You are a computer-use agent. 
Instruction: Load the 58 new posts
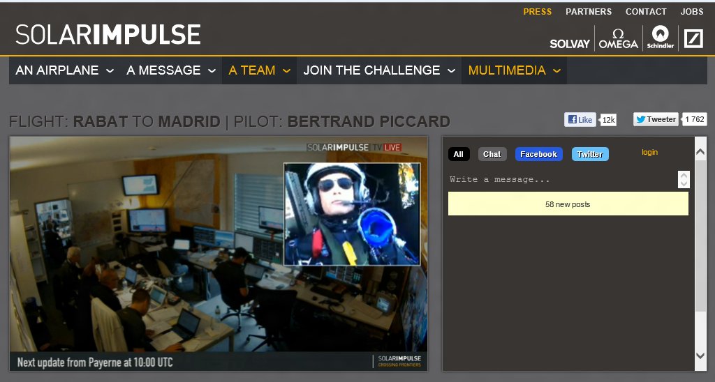tap(568, 204)
